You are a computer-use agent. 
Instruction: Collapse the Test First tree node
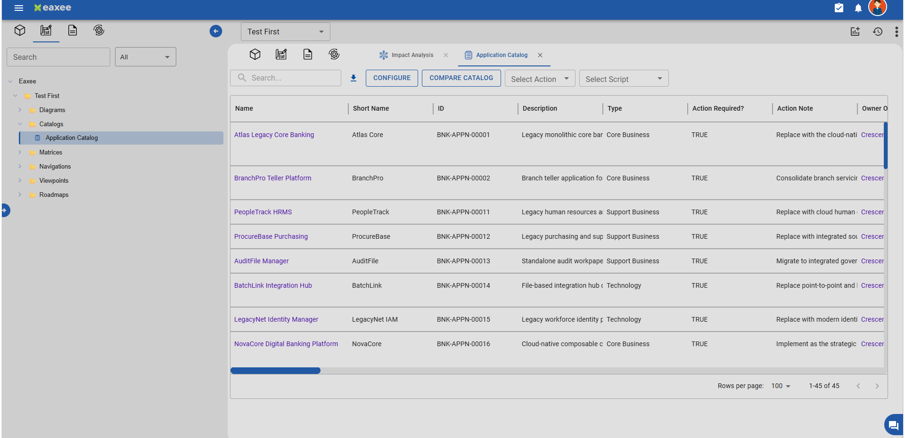[x=15, y=96]
